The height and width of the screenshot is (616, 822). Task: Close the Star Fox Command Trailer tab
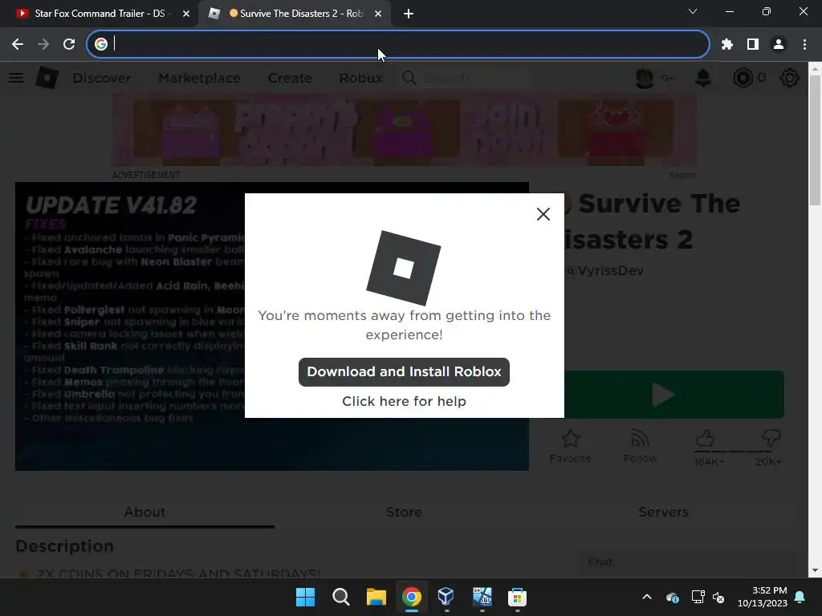point(186,14)
